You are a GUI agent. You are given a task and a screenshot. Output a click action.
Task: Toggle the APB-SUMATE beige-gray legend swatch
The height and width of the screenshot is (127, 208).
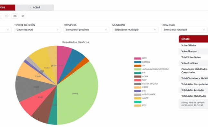138,95
